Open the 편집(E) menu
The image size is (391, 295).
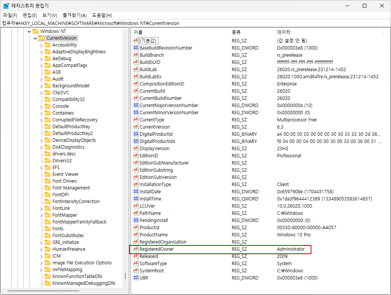click(x=30, y=15)
